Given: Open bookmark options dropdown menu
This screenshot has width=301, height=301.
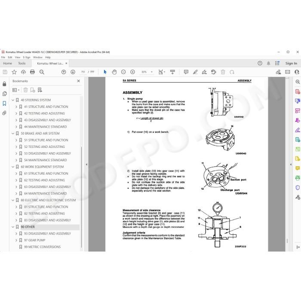Looking at the screenshot, I should pos(16,90).
